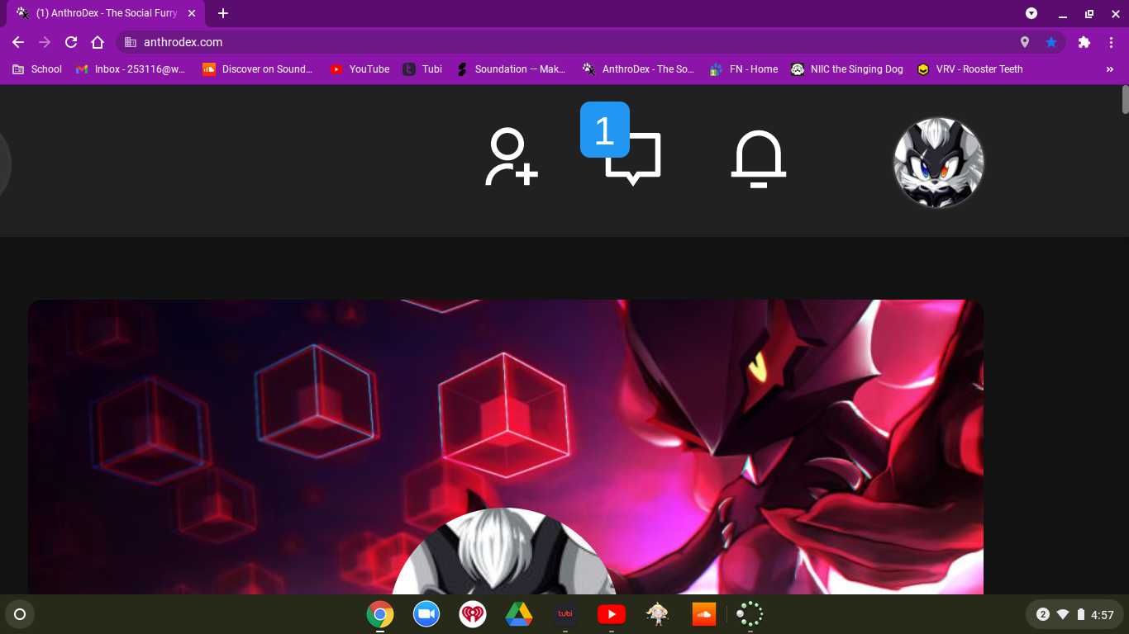
Task: Open the Tubi bookmark
Action: point(422,69)
